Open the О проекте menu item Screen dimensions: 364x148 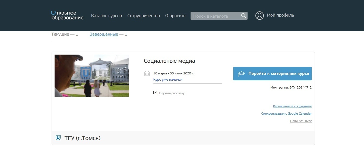point(175,16)
